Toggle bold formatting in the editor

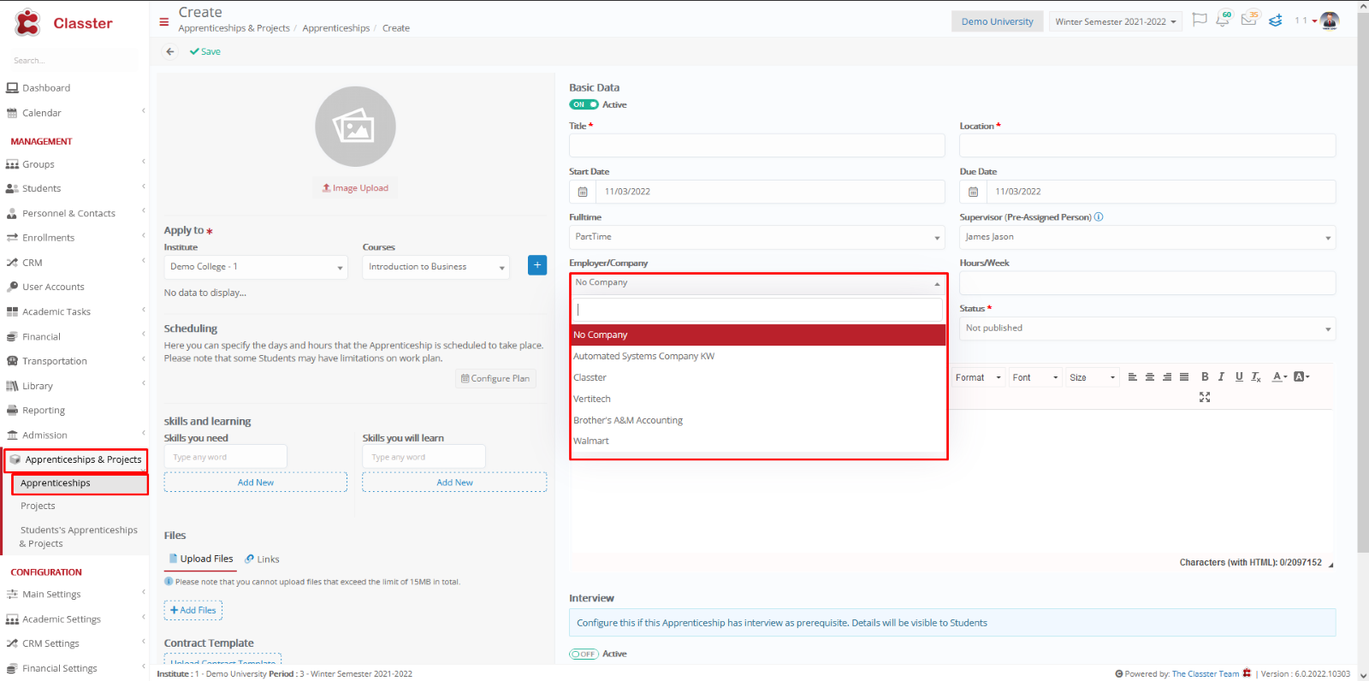point(1205,377)
